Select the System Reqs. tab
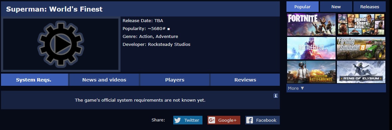Image resolution: width=392 pixels, height=130 pixels. (x=34, y=80)
